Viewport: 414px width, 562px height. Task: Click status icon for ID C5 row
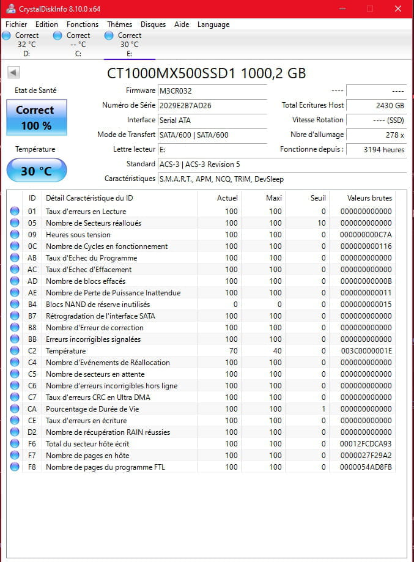point(15,374)
